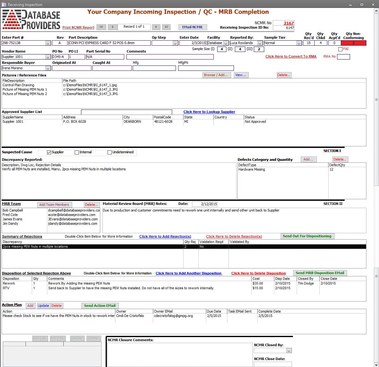Select the Hardware Missing defect row

pyautogui.click(x=302, y=169)
